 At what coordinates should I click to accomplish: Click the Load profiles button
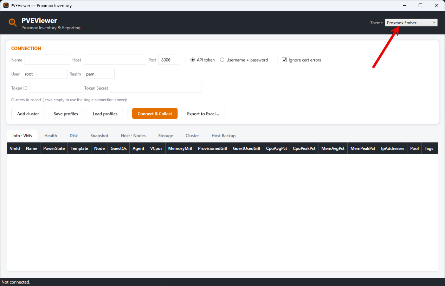coord(105,114)
